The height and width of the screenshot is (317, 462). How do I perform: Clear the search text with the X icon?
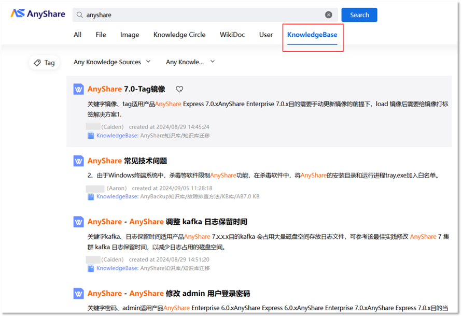tap(329, 15)
